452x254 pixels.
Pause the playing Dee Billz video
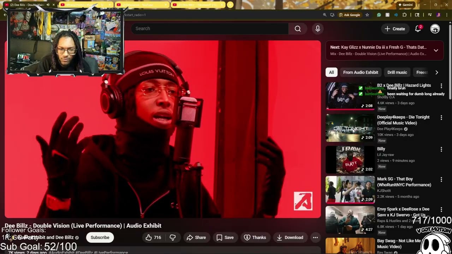click(x=163, y=129)
